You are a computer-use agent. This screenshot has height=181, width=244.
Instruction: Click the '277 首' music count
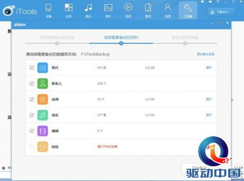(102, 115)
